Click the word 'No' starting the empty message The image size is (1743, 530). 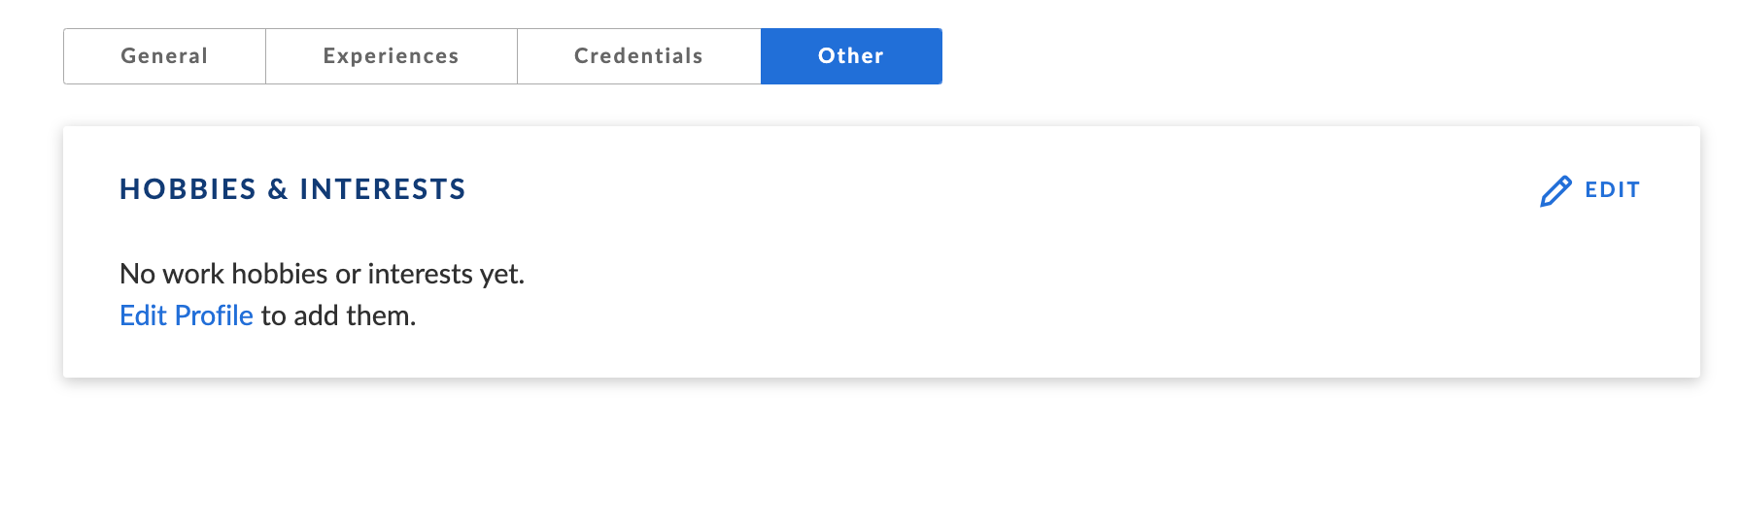(137, 274)
